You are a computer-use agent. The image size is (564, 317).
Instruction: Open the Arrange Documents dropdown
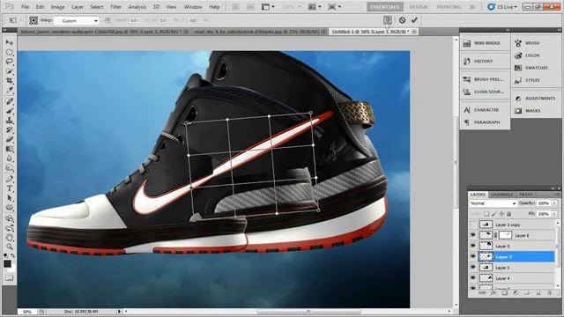tap(315, 7)
